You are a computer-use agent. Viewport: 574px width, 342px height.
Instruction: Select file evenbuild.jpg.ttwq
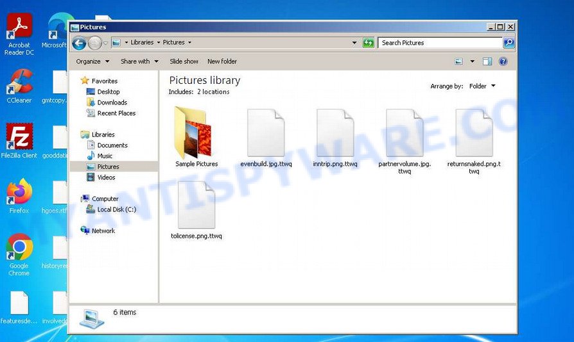coord(266,138)
